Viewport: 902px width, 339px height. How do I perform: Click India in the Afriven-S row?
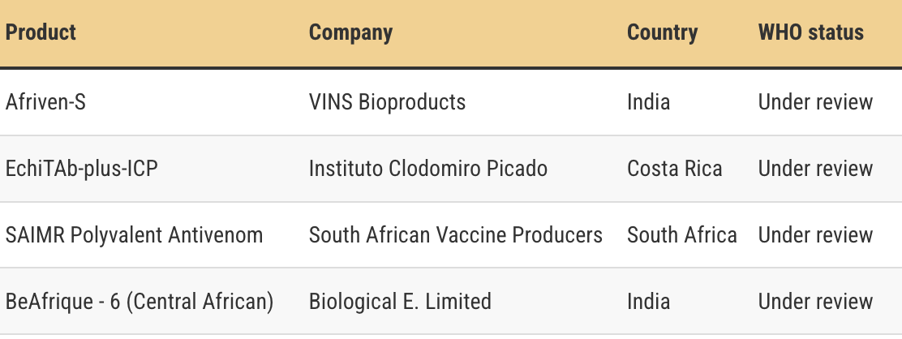pos(648,102)
